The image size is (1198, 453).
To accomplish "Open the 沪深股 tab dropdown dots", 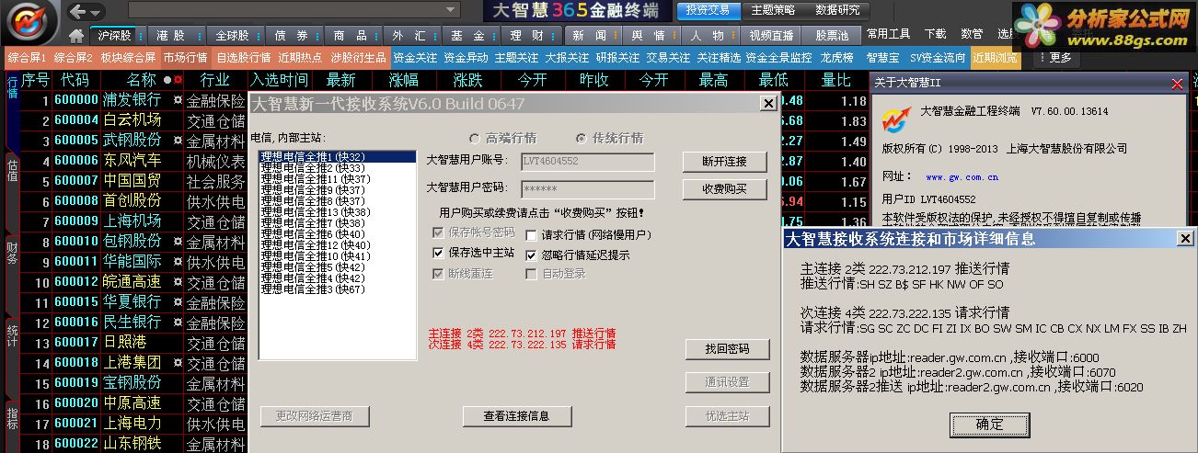I will pyautogui.click(x=139, y=35).
